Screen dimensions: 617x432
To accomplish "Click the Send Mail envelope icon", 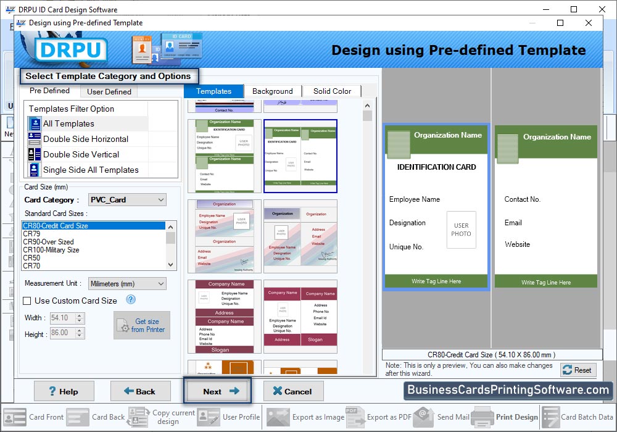I will (423, 417).
